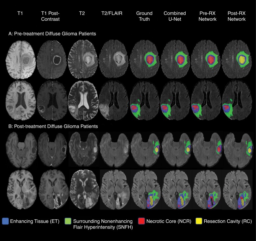The height and width of the screenshot is (241, 256).
Task: Open section B top-row Ground Truth segmentation
Action: (145, 150)
